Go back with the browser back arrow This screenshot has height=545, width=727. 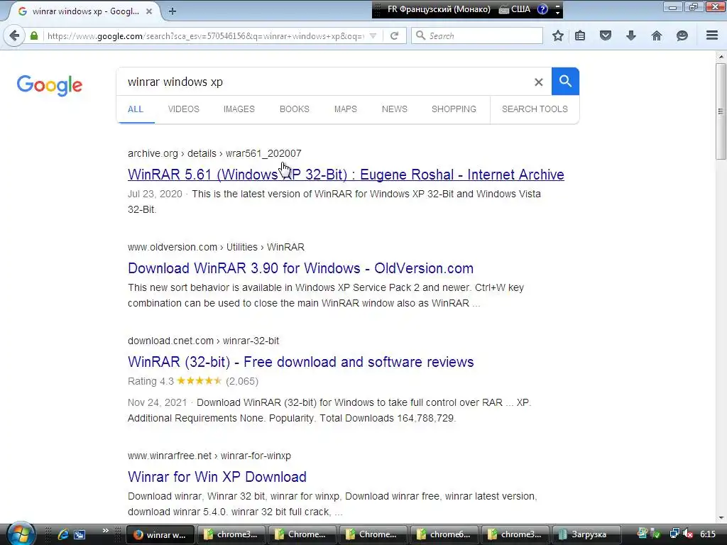click(14, 35)
